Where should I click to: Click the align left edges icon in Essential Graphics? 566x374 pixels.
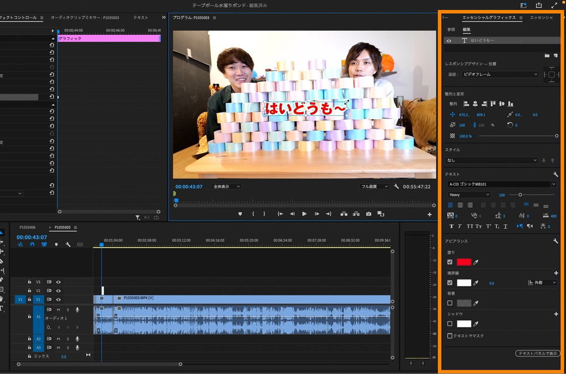466,104
